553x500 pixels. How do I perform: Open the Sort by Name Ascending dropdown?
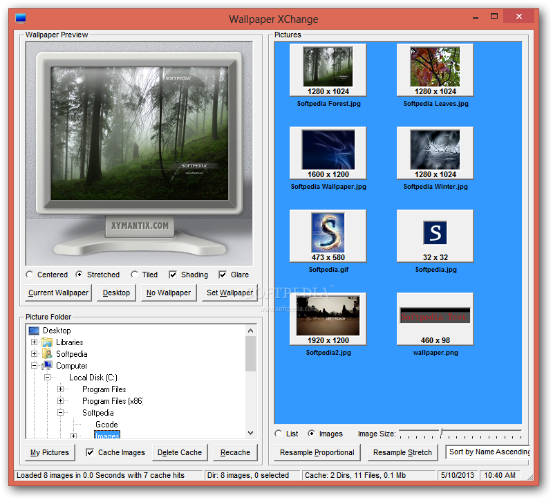(x=488, y=452)
